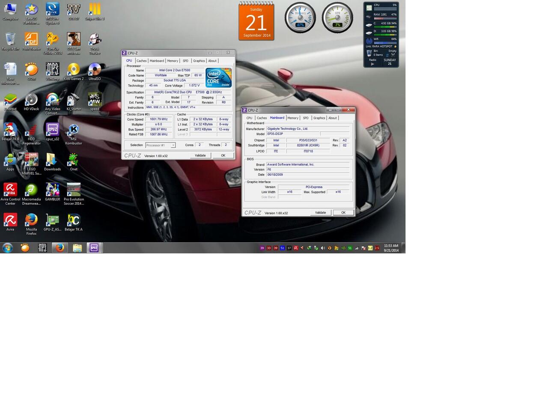The height and width of the screenshot is (411, 548).
Task: Click the Southbridge value 82801IR (ICH9R)
Action: pyautogui.click(x=308, y=146)
